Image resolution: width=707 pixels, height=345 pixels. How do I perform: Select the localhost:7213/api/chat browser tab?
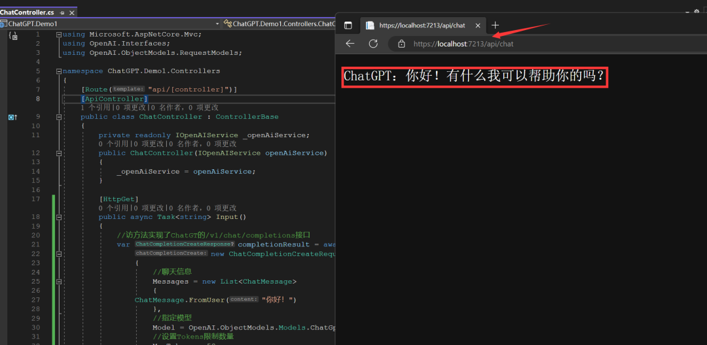pyautogui.click(x=422, y=25)
